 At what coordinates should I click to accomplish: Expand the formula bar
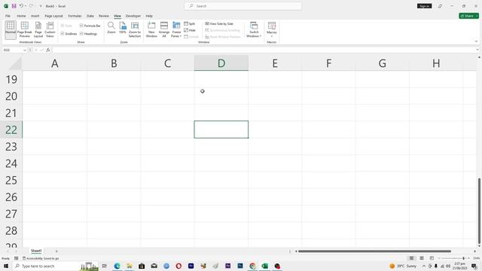click(477, 50)
